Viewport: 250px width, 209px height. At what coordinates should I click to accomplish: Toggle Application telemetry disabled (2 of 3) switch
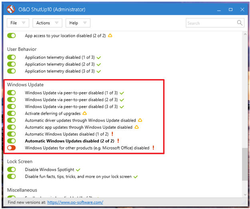12,64
